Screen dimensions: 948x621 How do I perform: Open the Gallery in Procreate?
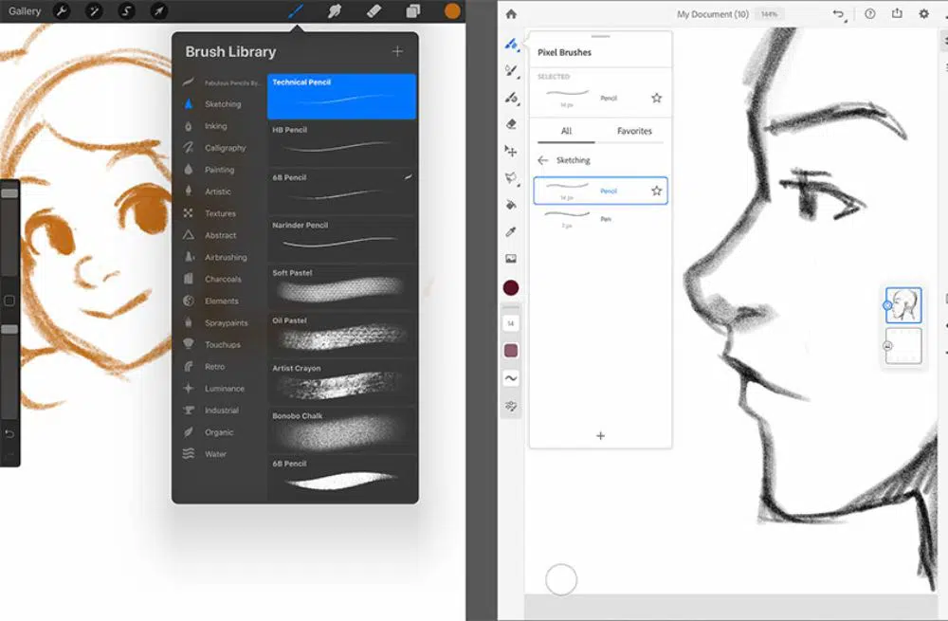25,11
